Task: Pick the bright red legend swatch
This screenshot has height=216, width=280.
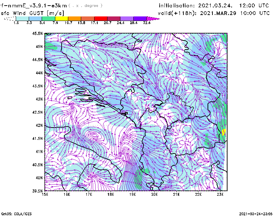Action: pos(101,19)
